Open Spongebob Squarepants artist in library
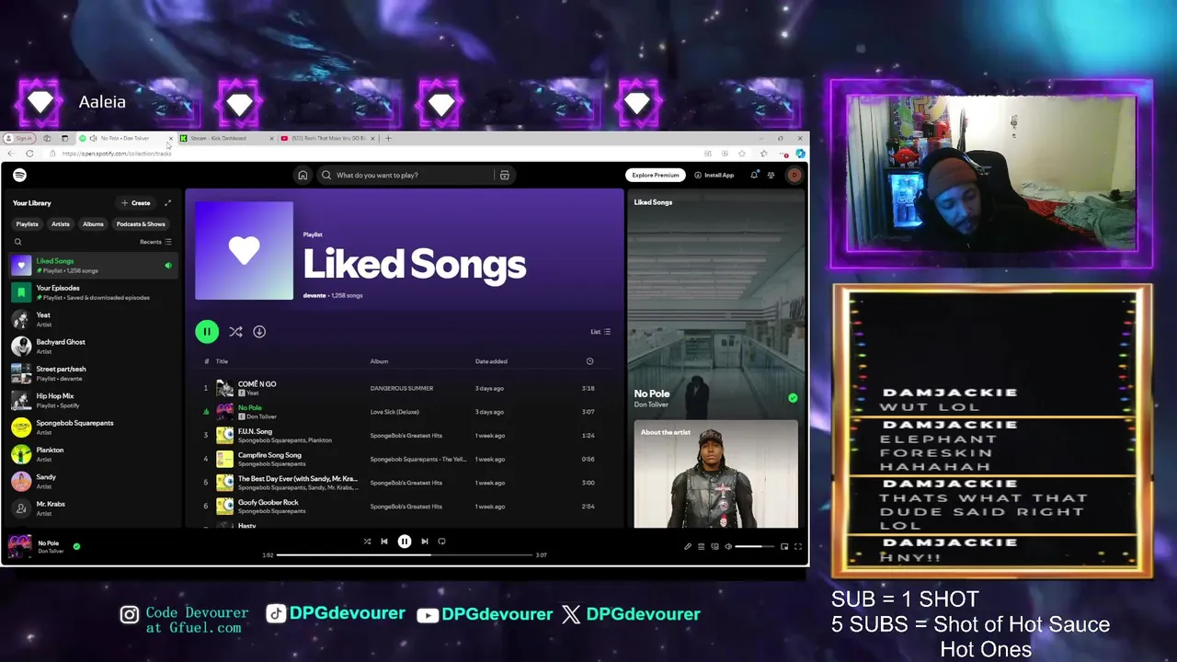 click(x=92, y=428)
